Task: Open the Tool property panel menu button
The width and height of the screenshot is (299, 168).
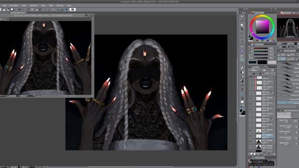Action: [x=278, y=110]
